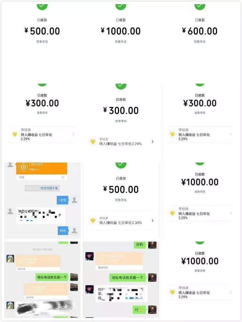Tap grey avatar left of 陕西省咸阳市 message
242x322 pixels.
pyautogui.click(x=10, y=211)
